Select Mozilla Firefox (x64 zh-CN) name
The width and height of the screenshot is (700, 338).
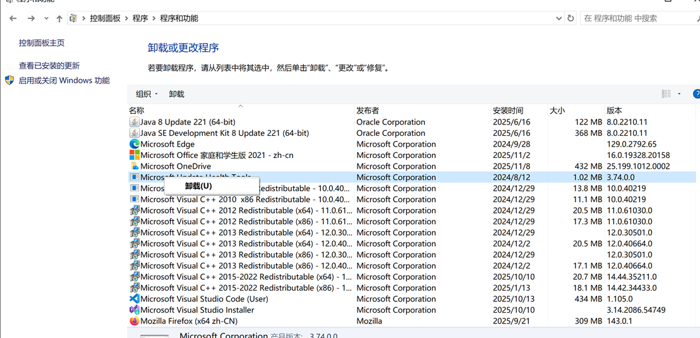tap(189, 321)
